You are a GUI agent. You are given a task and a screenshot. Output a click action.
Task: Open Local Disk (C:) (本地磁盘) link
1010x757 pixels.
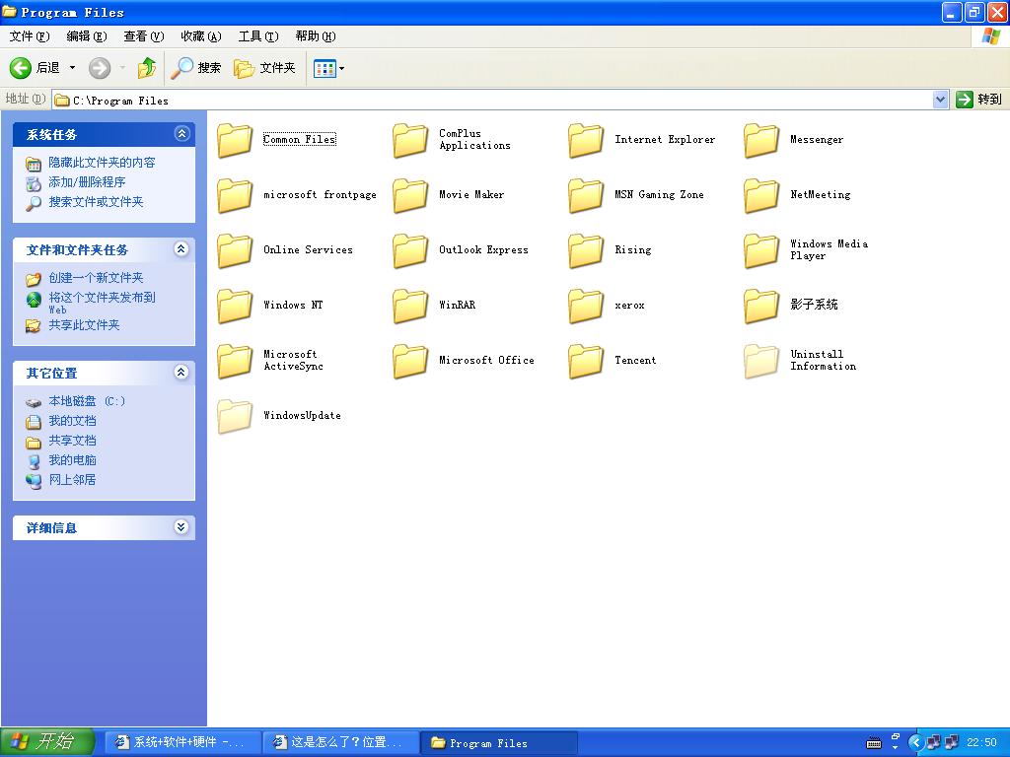[x=87, y=401]
